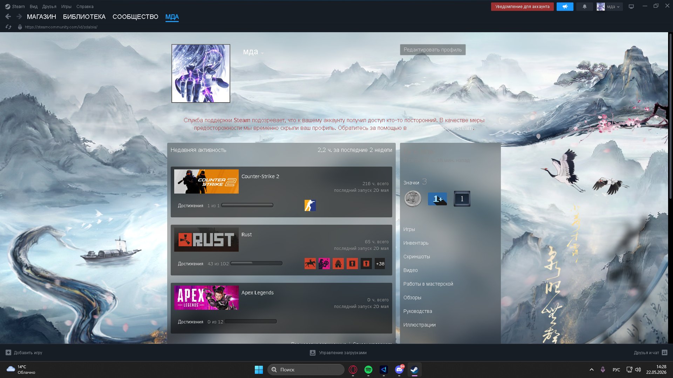Open the Steam menu
Screen dimensions: 673x378
[18, 7]
